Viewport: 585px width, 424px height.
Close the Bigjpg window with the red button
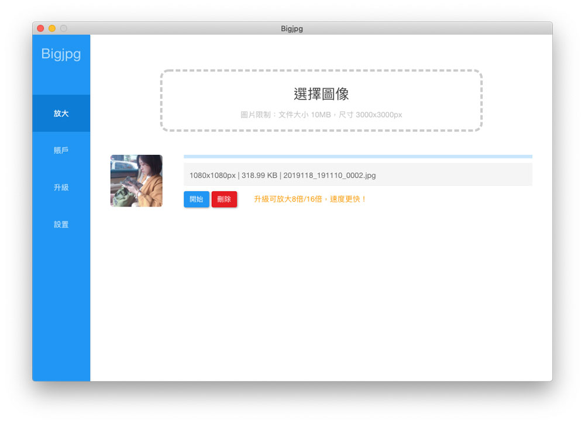tap(40, 28)
